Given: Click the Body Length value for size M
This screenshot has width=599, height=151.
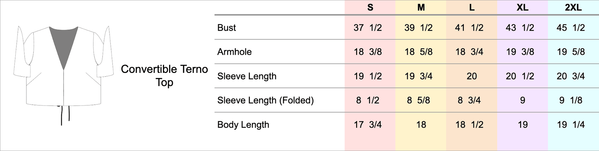Looking at the screenshot, I should (421, 125).
